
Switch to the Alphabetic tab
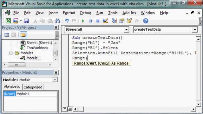coord(12,86)
